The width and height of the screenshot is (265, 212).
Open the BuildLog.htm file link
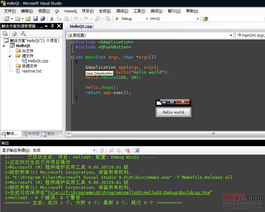tap(129, 193)
